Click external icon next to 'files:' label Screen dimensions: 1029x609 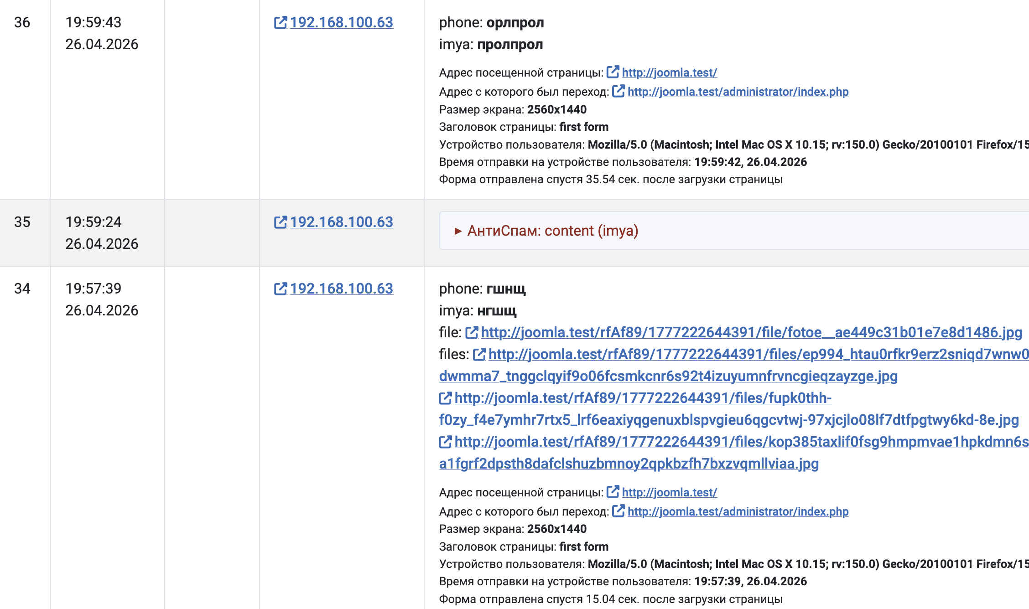(479, 355)
